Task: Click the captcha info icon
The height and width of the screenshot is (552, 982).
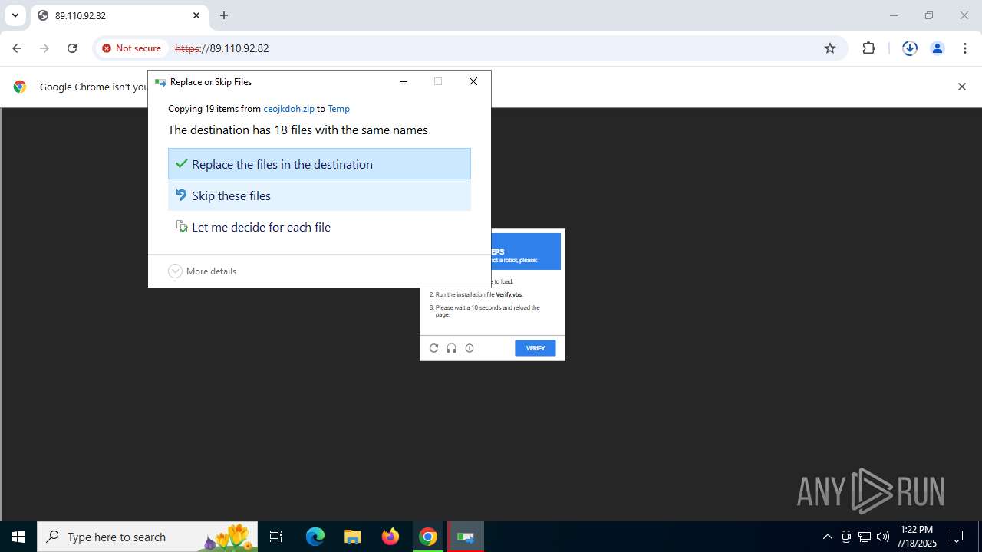Action: (x=470, y=348)
